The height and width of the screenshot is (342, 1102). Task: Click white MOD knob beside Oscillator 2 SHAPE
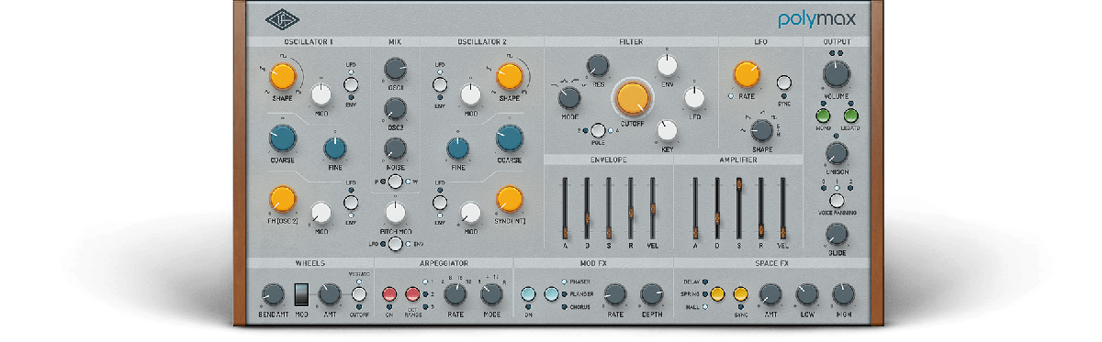470,94
